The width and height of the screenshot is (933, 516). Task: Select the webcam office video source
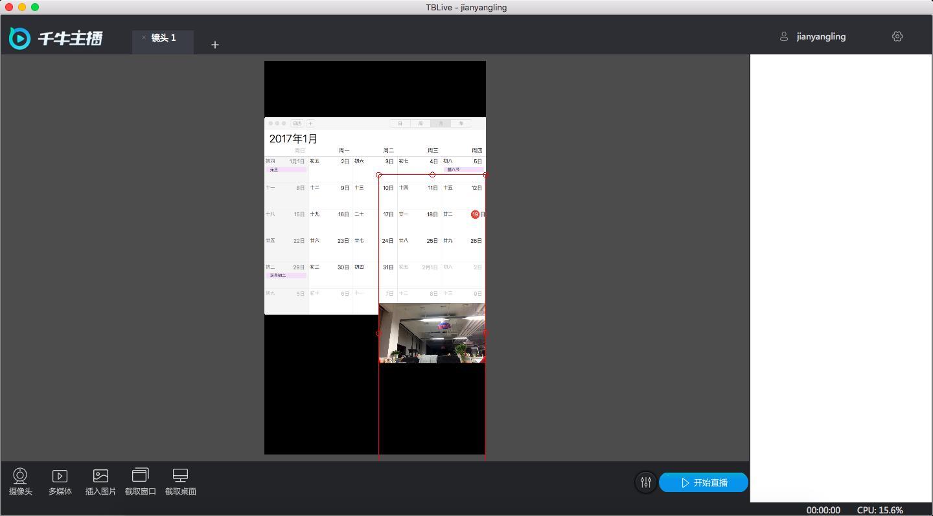click(432, 333)
